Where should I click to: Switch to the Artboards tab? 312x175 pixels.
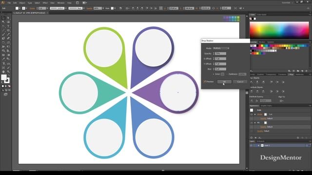pyautogui.click(x=260, y=141)
